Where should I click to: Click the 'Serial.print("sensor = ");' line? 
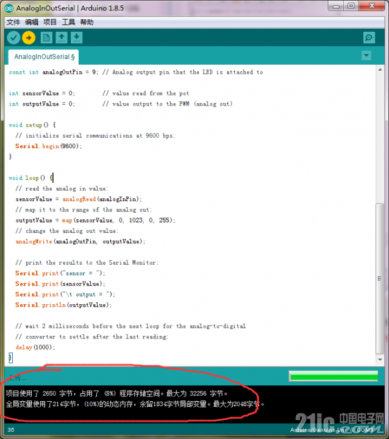[x=60, y=273]
